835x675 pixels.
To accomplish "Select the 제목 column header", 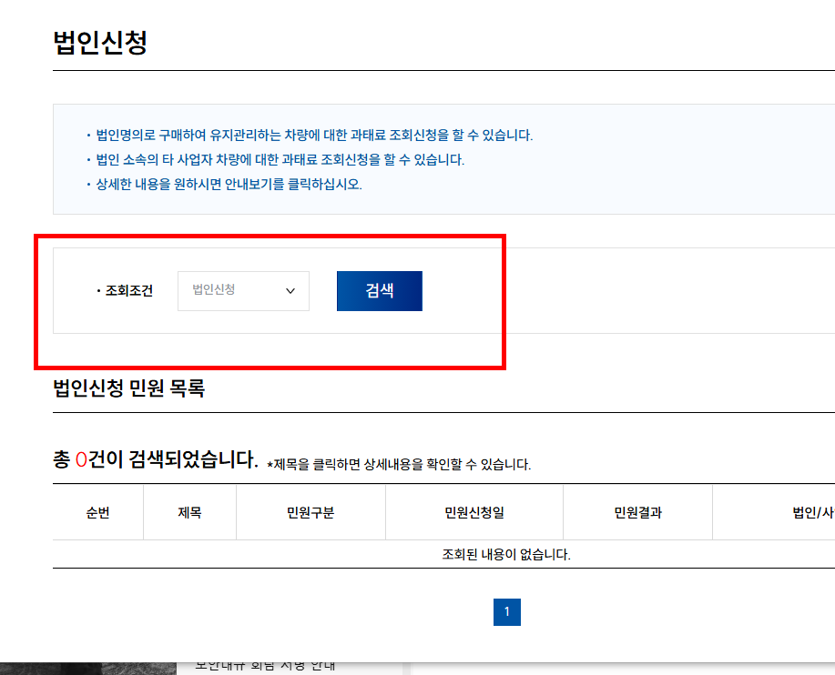I will click(188, 512).
